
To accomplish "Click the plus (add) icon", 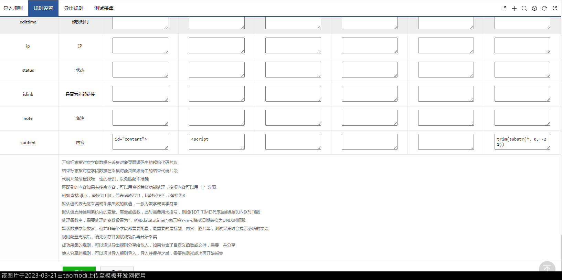I will point(514,8).
